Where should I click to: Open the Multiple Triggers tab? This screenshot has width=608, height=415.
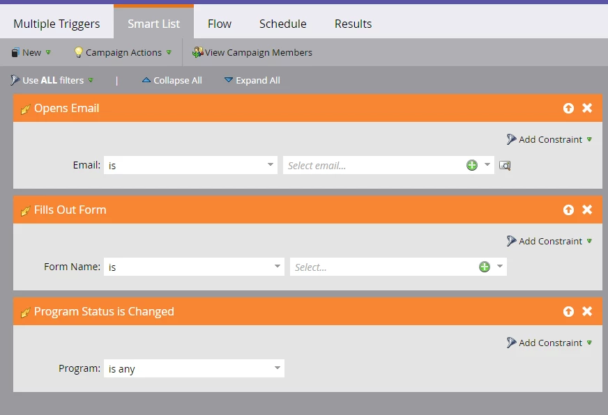(x=56, y=24)
